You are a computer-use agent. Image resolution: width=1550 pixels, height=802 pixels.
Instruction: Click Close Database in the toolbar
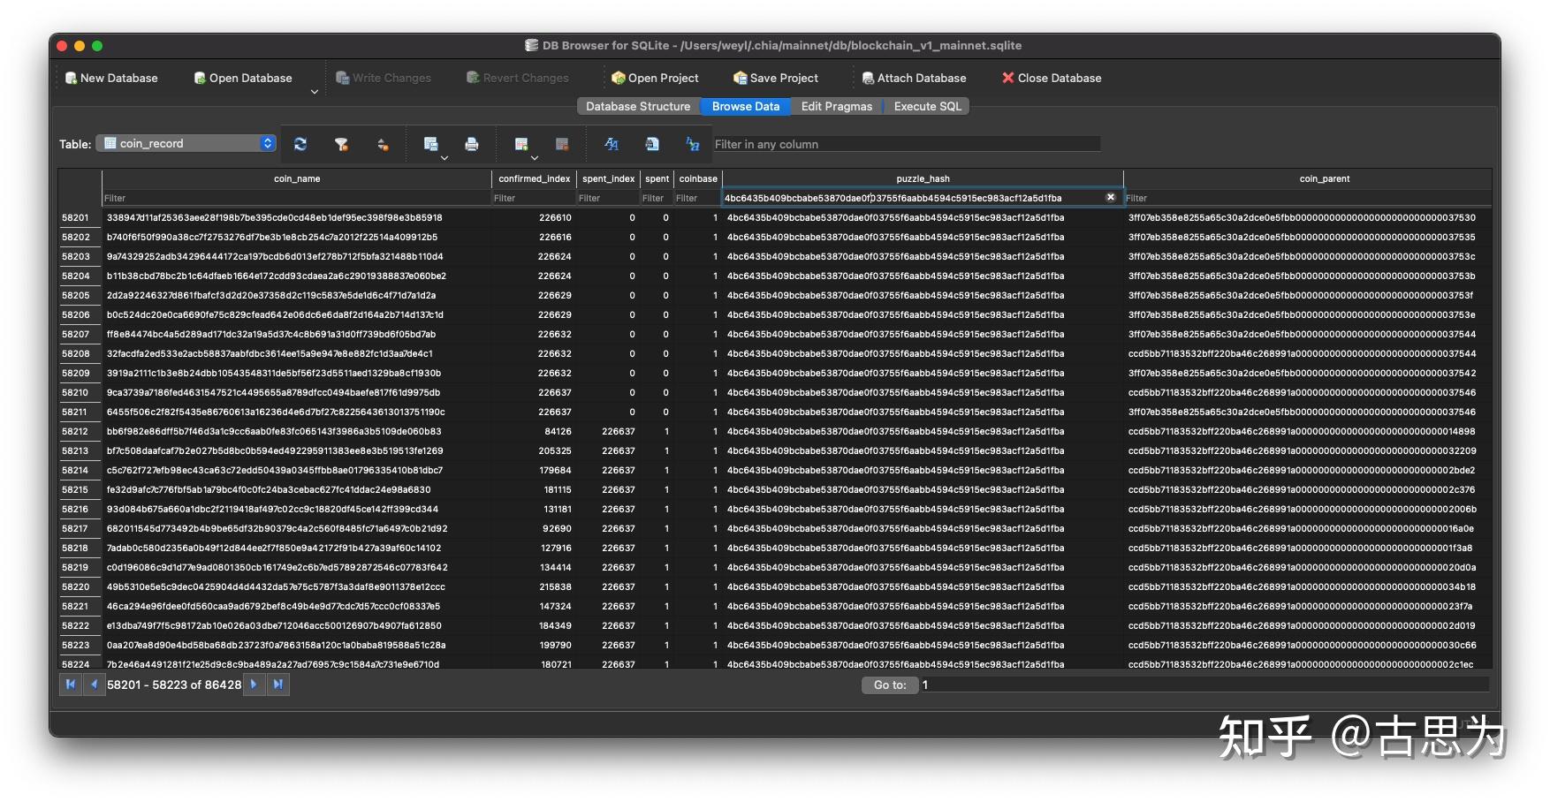(1052, 78)
